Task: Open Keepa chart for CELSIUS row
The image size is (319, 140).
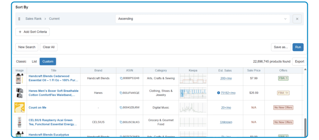Action: click(193, 122)
